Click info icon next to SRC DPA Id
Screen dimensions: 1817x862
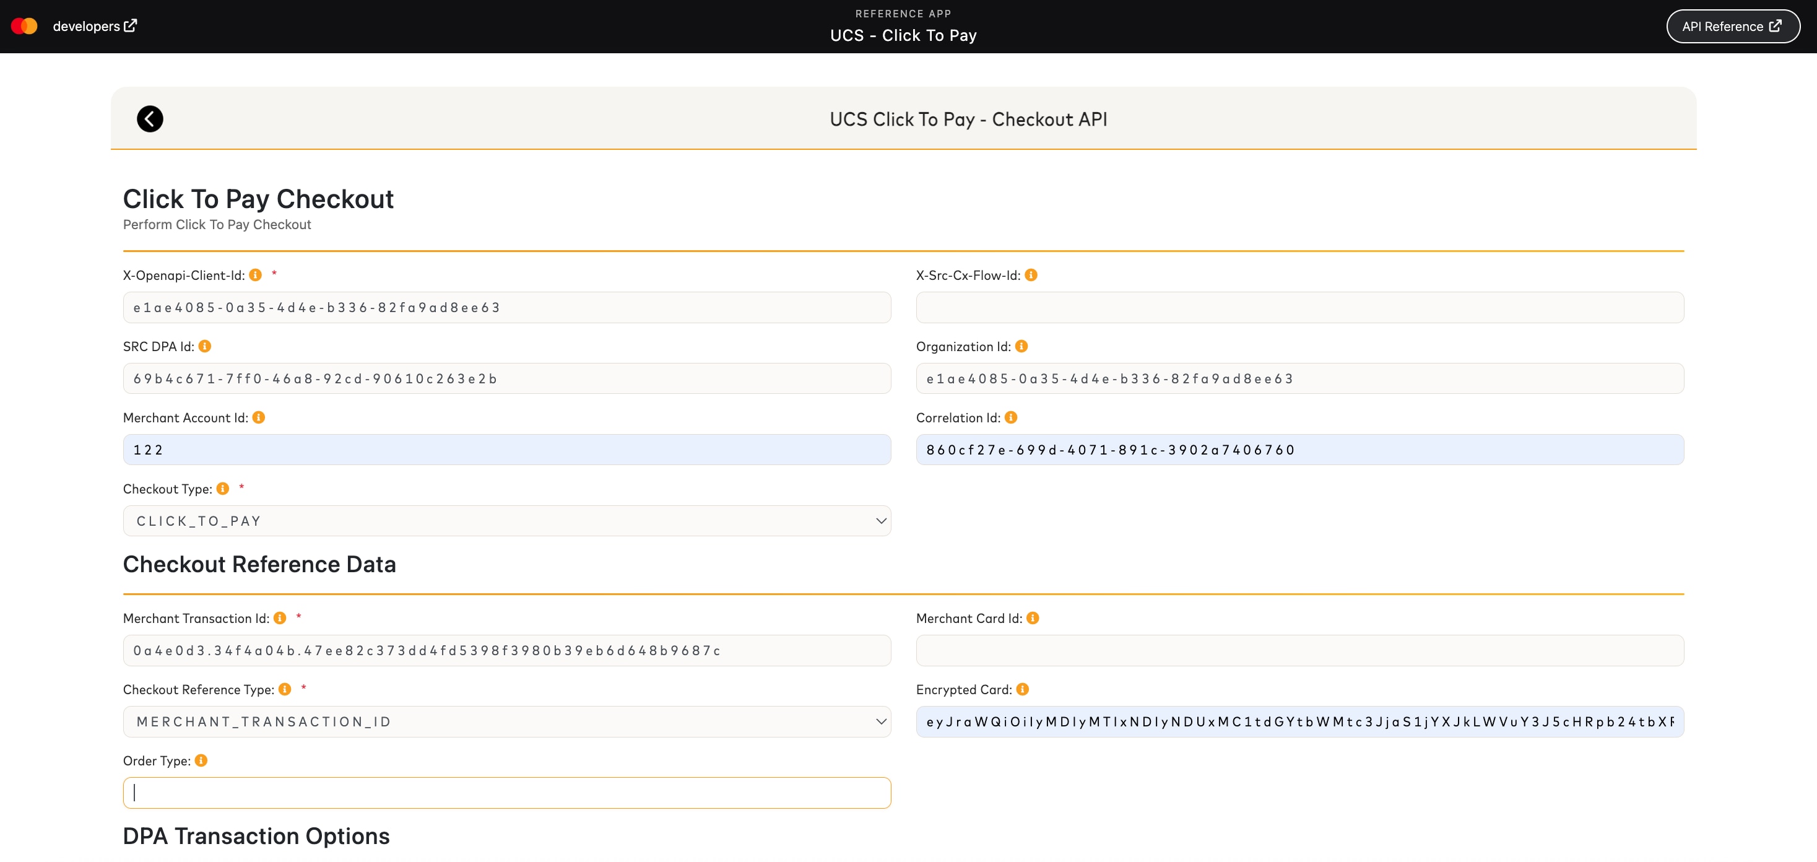[x=204, y=346]
